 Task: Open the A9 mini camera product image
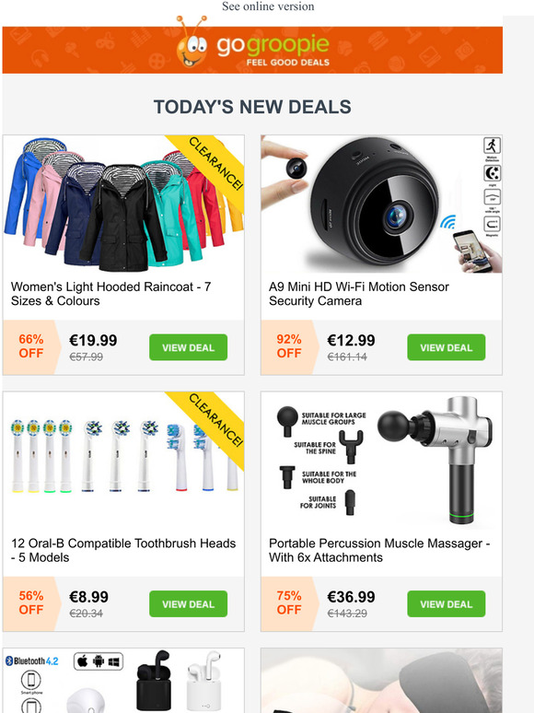tap(382, 205)
